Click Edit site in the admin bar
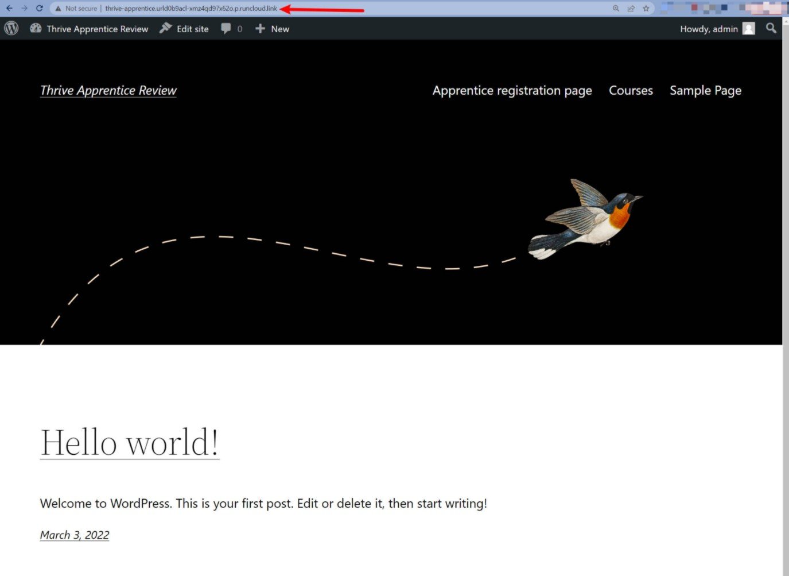 184,29
